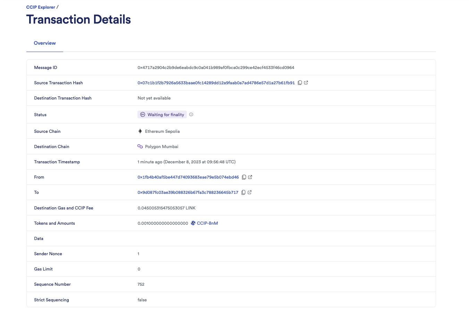
Task: Click the Sender Nonce label
Action: pyautogui.click(x=48, y=254)
